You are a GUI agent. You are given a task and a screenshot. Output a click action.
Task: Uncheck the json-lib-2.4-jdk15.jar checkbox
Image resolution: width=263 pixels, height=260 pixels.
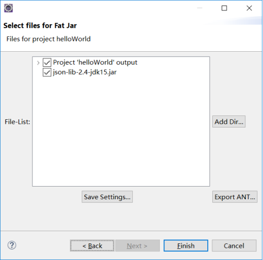[47, 72]
